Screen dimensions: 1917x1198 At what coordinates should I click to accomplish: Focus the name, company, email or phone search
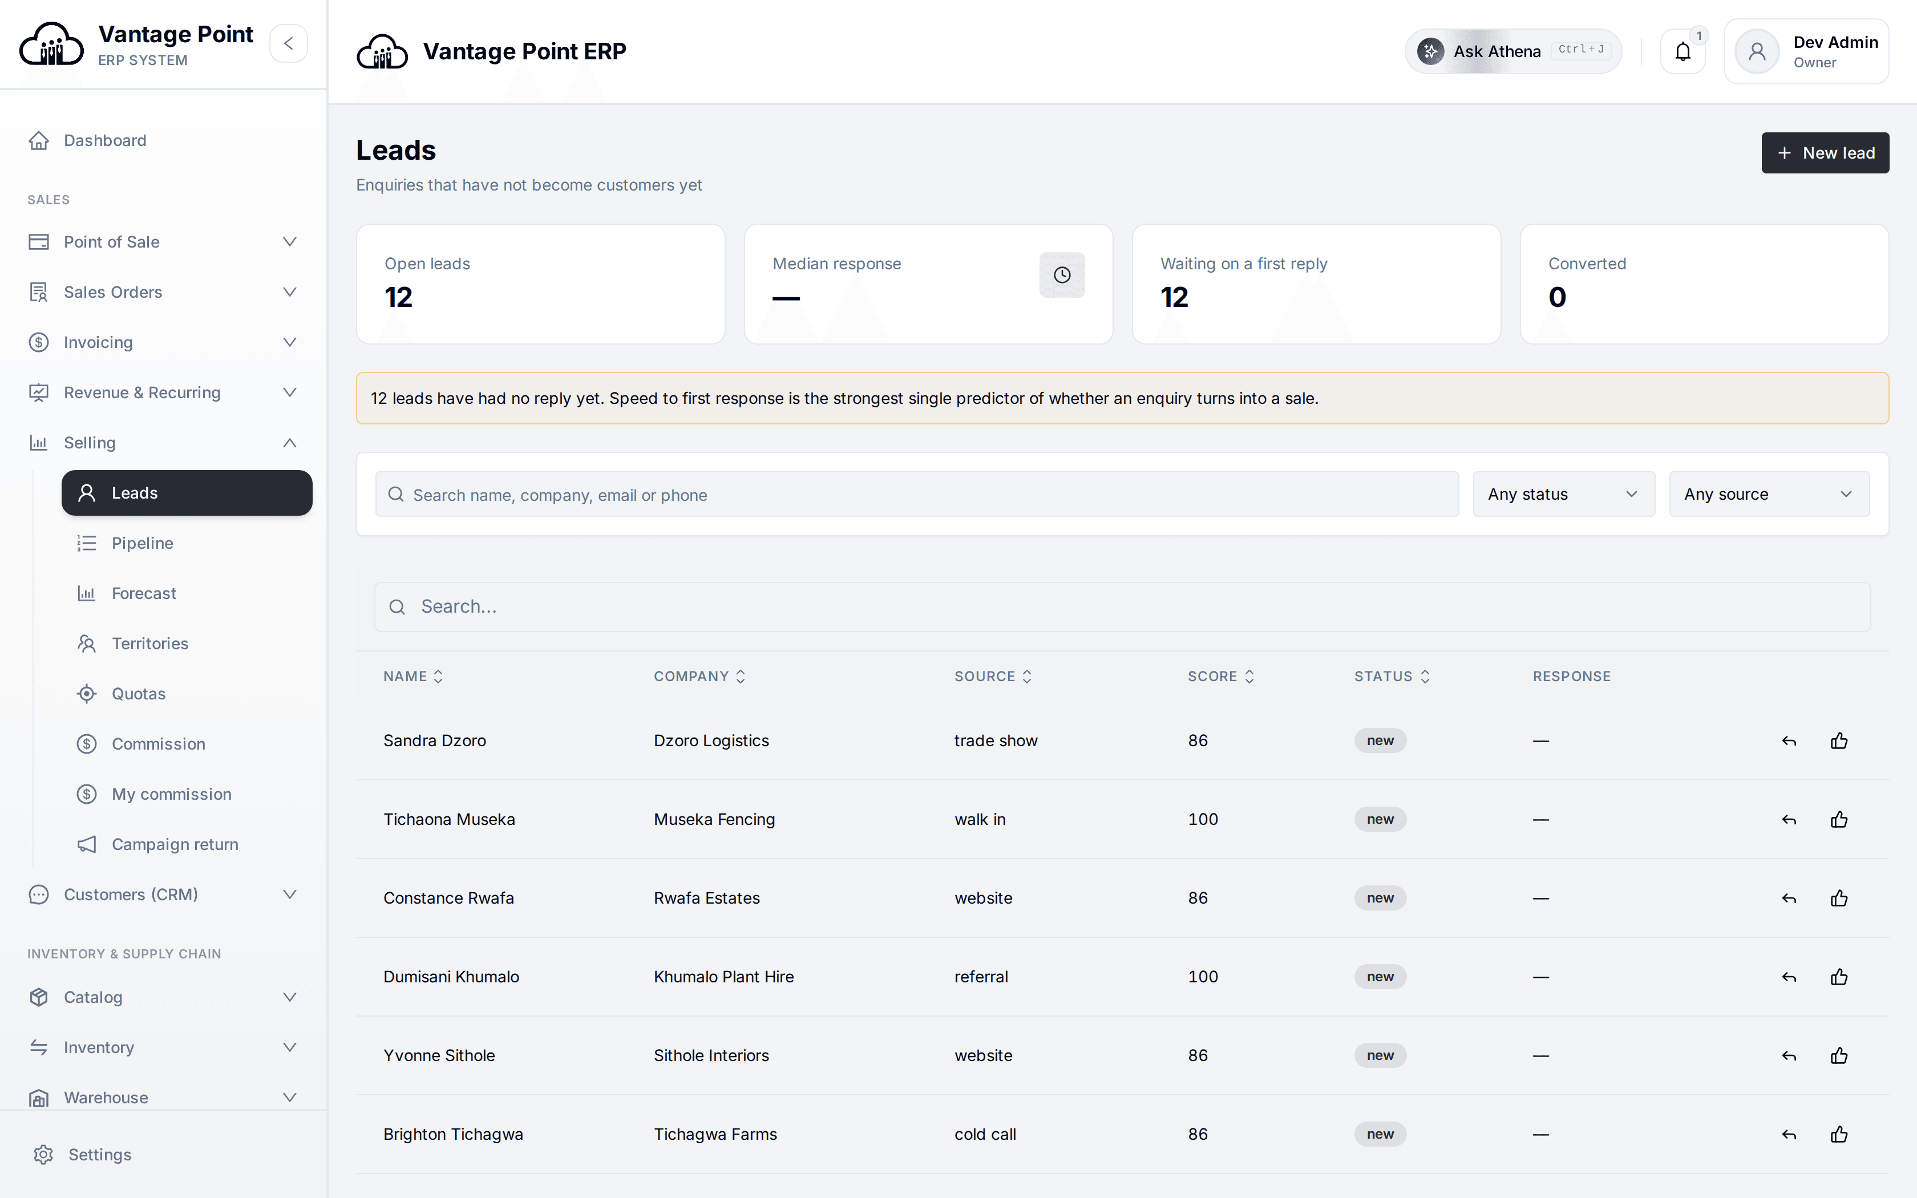[x=916, y=495]
